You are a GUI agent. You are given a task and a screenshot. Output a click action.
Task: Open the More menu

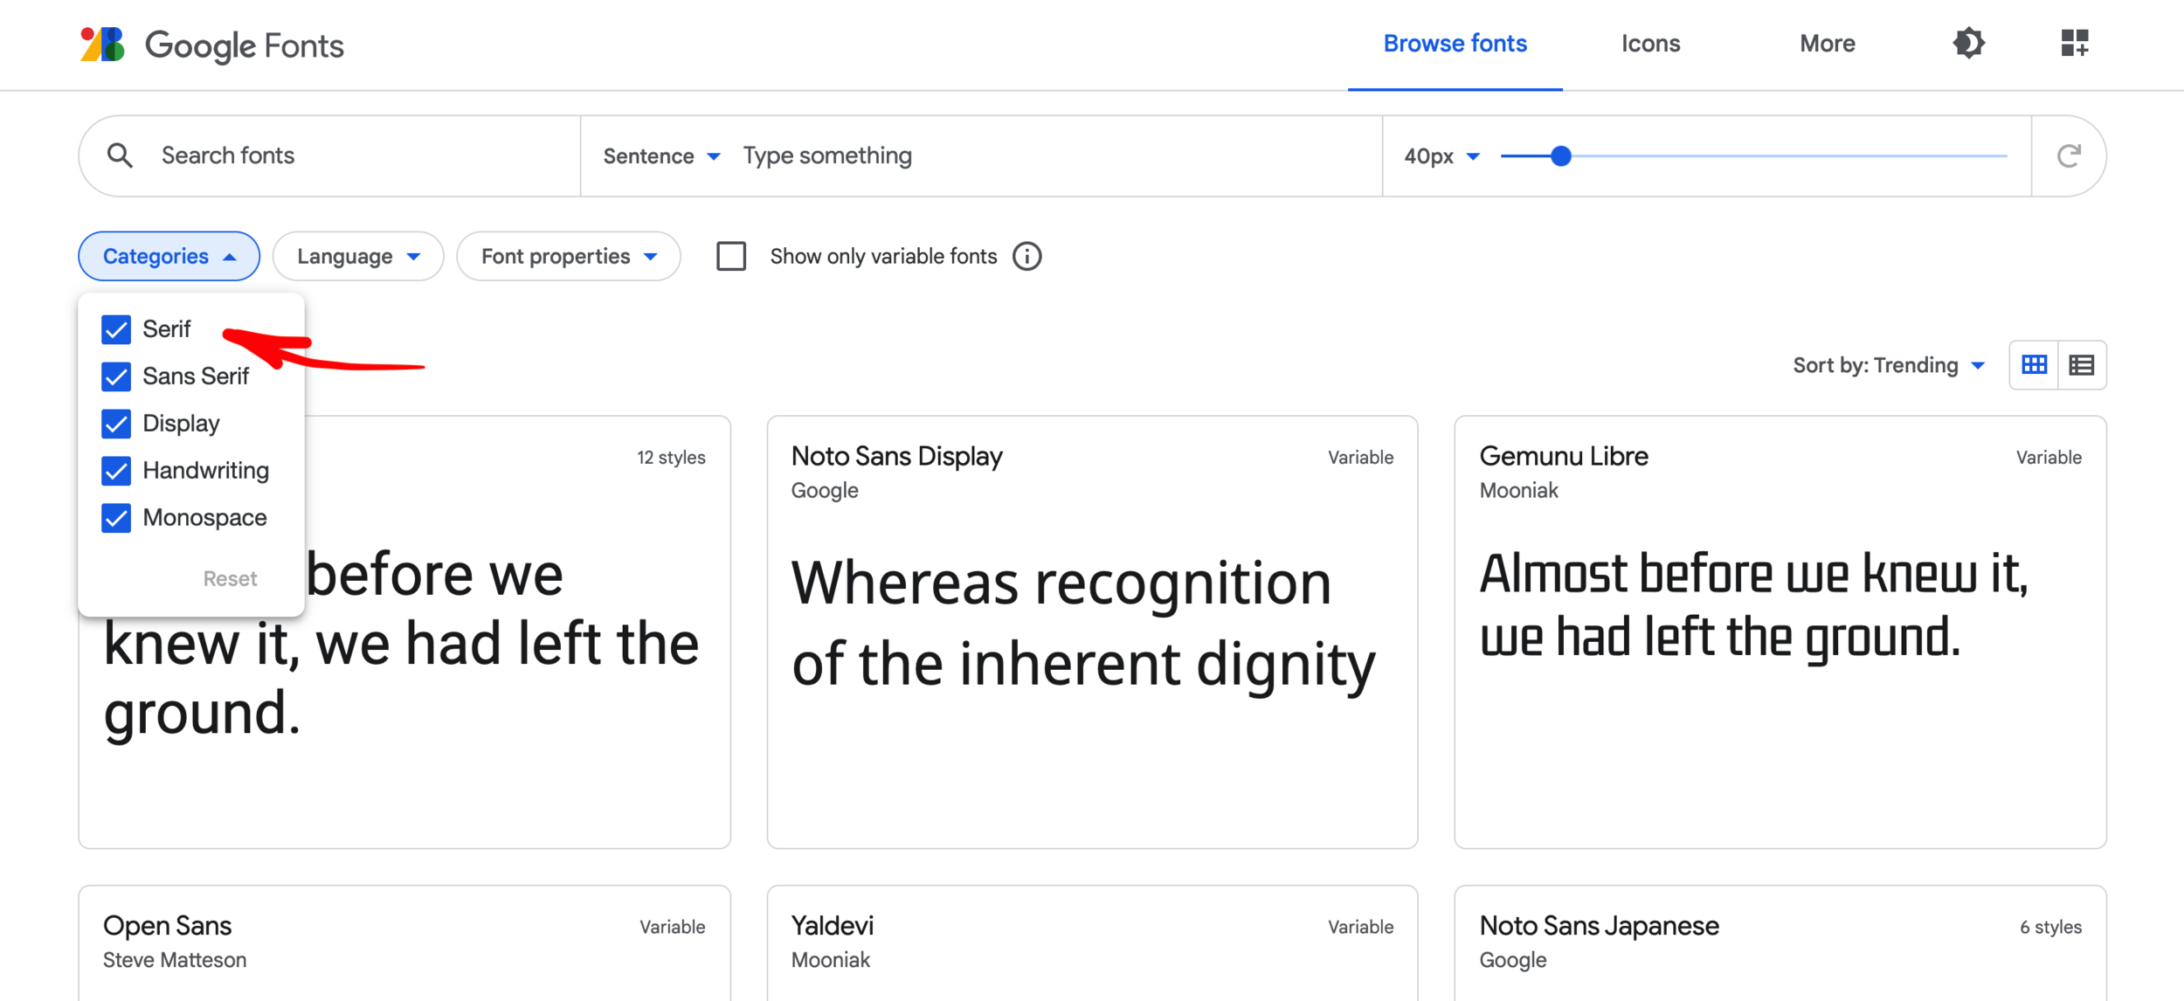(x=1827, y=44)
